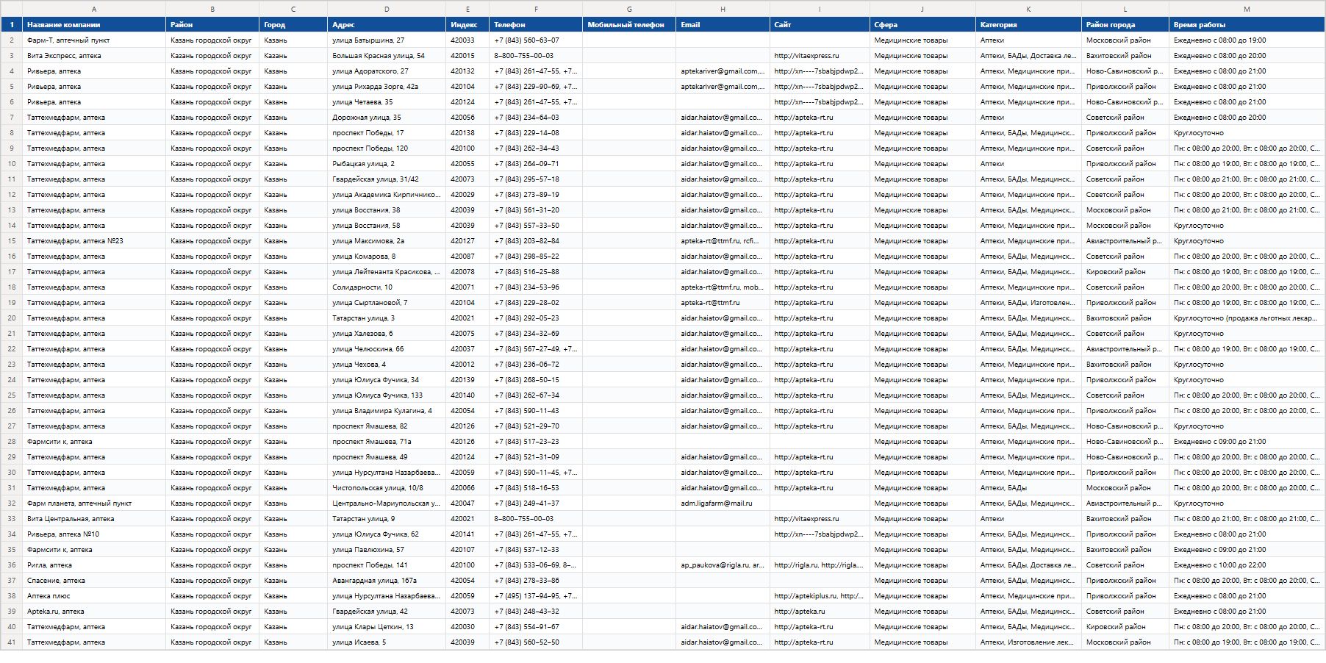Click address 'Авангардная улица, 167а'
The image size is (1326, 663).
point(387,581)
